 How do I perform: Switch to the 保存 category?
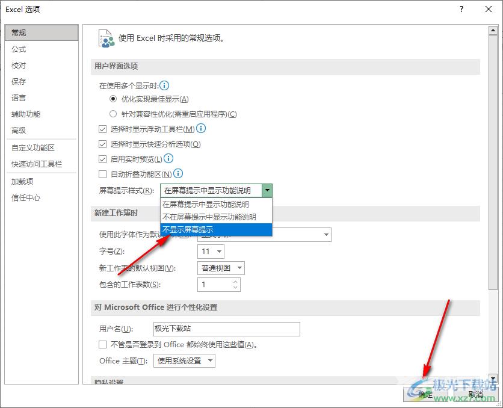(42, 81)
